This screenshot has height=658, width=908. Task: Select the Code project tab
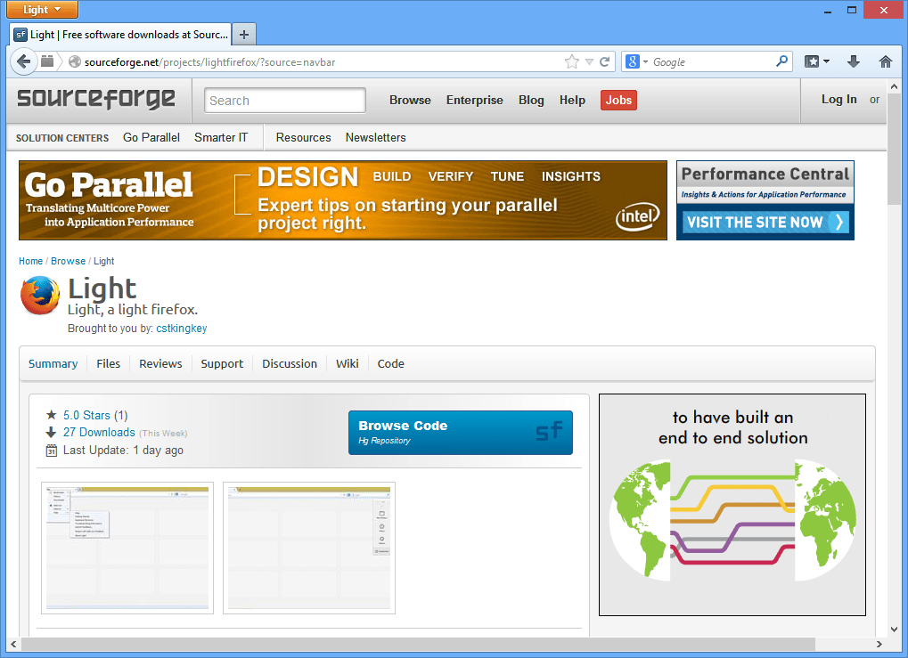pyautogui.click(x=391, y=363)
